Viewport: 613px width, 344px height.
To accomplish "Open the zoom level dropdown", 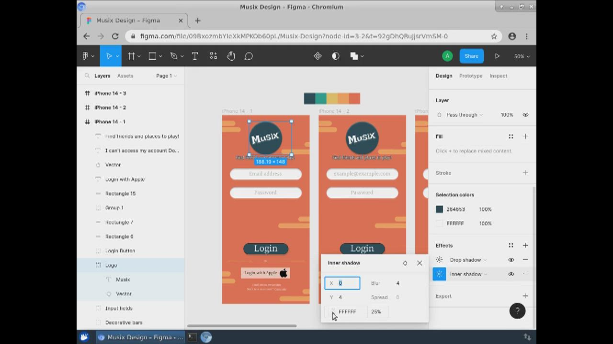I will 521,56.
